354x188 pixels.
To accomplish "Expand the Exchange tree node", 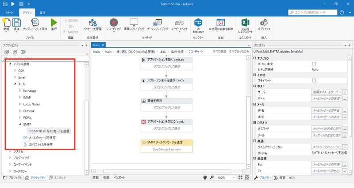I will pos(20,91).
